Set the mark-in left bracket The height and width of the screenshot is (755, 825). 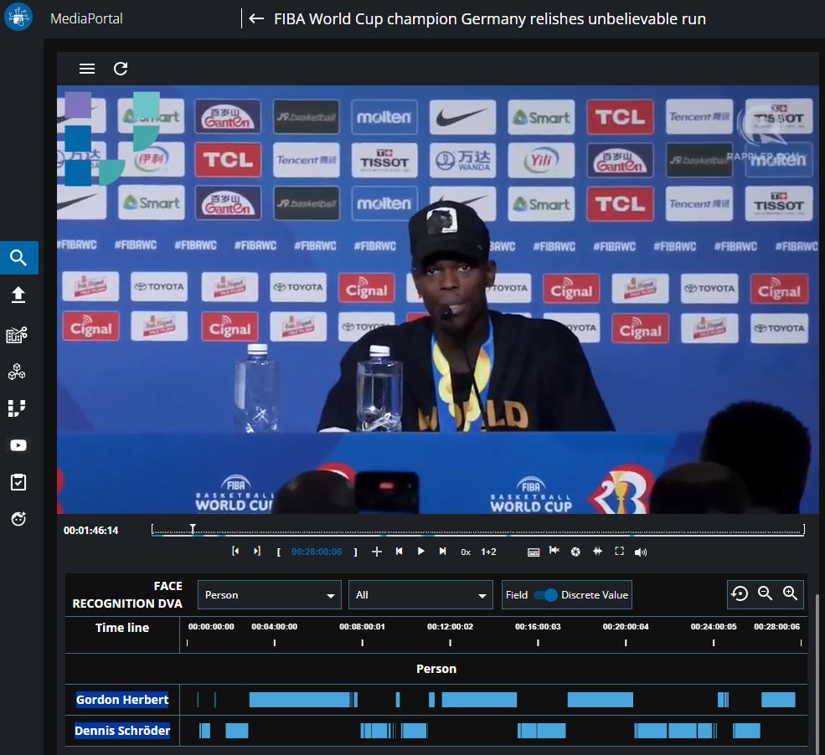pos(279,552)
